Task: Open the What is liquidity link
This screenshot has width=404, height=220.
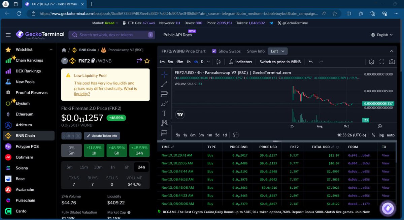Action: point(106,91)
